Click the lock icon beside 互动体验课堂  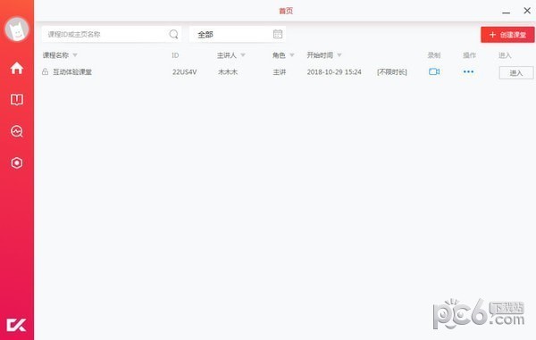pos(46,71)
